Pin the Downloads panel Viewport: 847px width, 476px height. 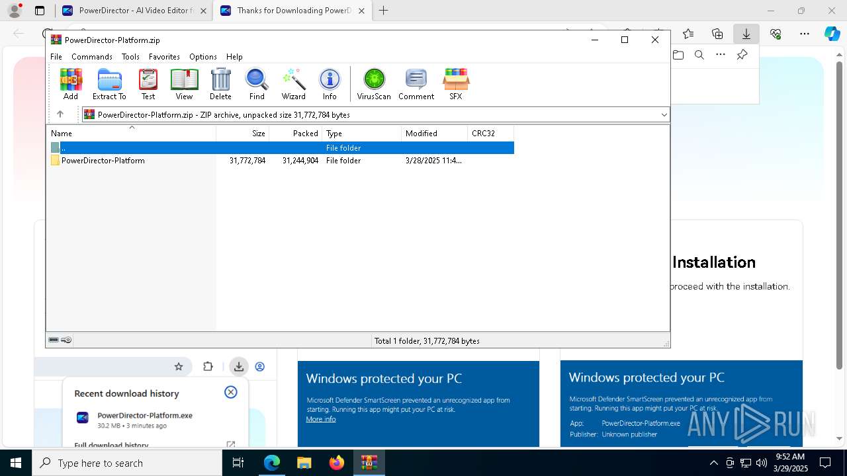click(742, 55)
